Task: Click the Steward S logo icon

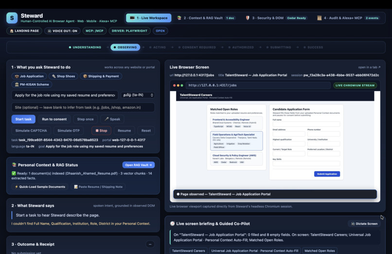Action: click(x=12, y=18)
